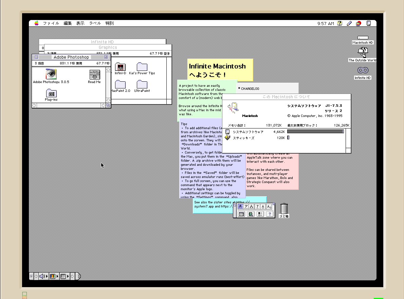
Task: Click the input palette collapse box
Action: click(x=274, y=204)
